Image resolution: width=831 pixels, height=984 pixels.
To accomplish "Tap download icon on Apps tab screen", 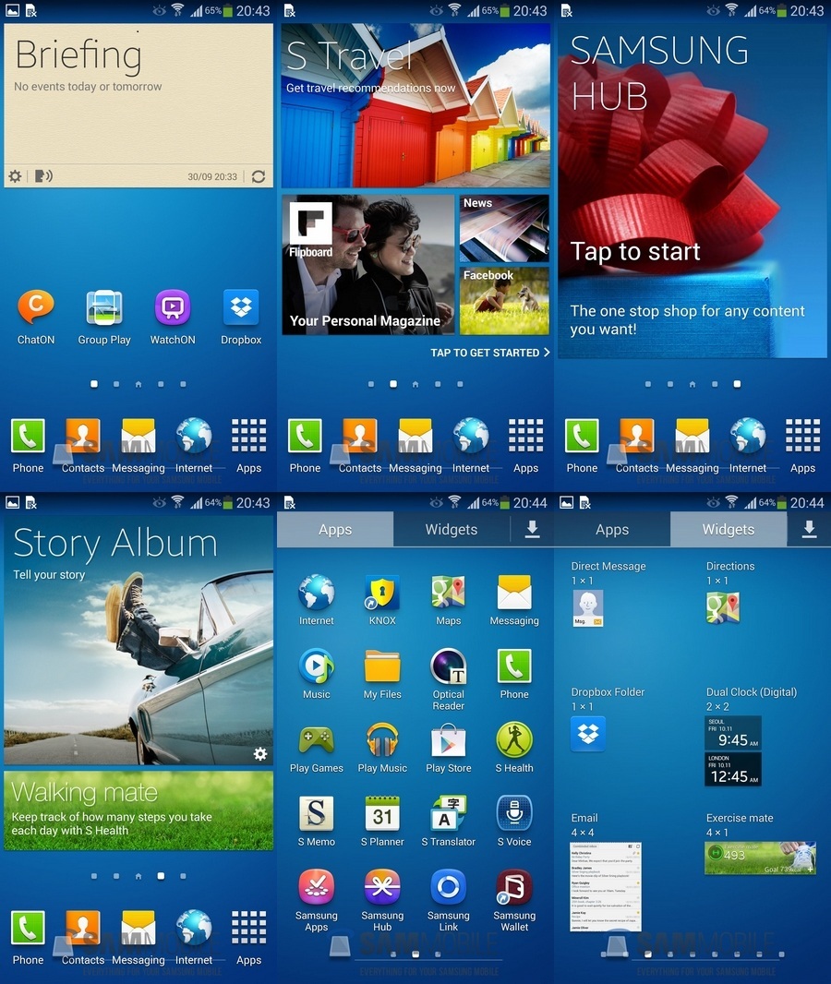I will 532,529.
